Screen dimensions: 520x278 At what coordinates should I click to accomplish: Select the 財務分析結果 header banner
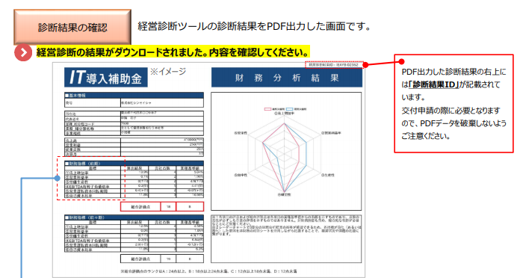287,78
